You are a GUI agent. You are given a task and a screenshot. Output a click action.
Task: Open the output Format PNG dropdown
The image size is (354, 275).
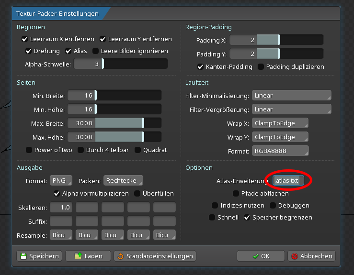pyautogui.click(x=61, y=181)
